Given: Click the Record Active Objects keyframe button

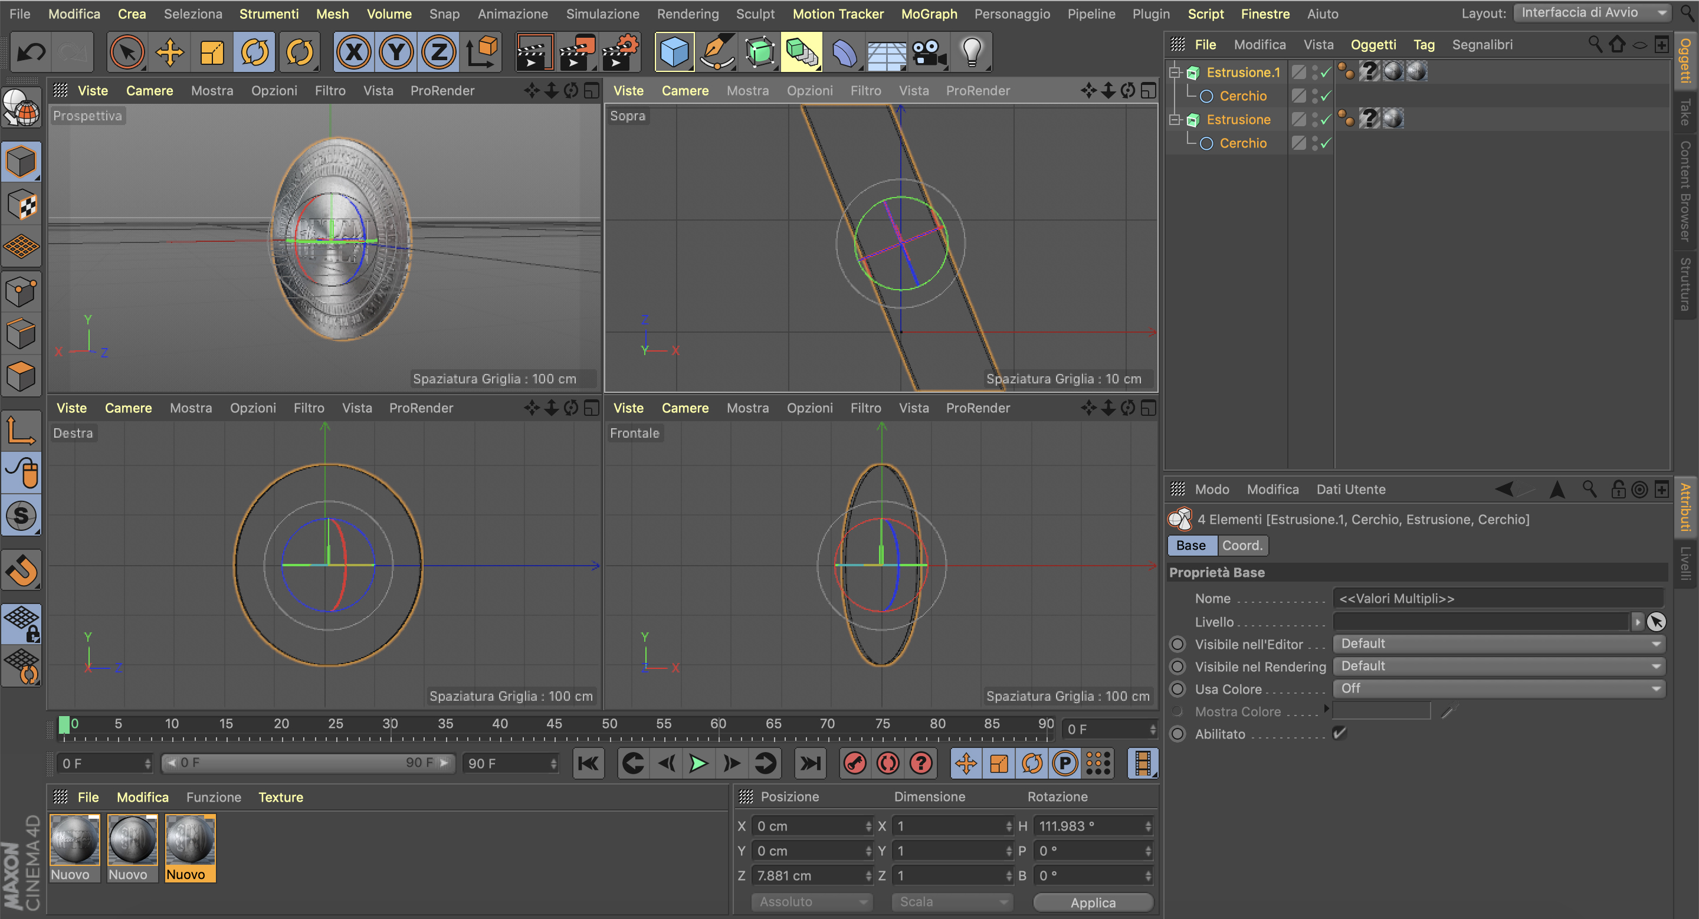Looking at the screenshot, I should (x=855, y=763).
